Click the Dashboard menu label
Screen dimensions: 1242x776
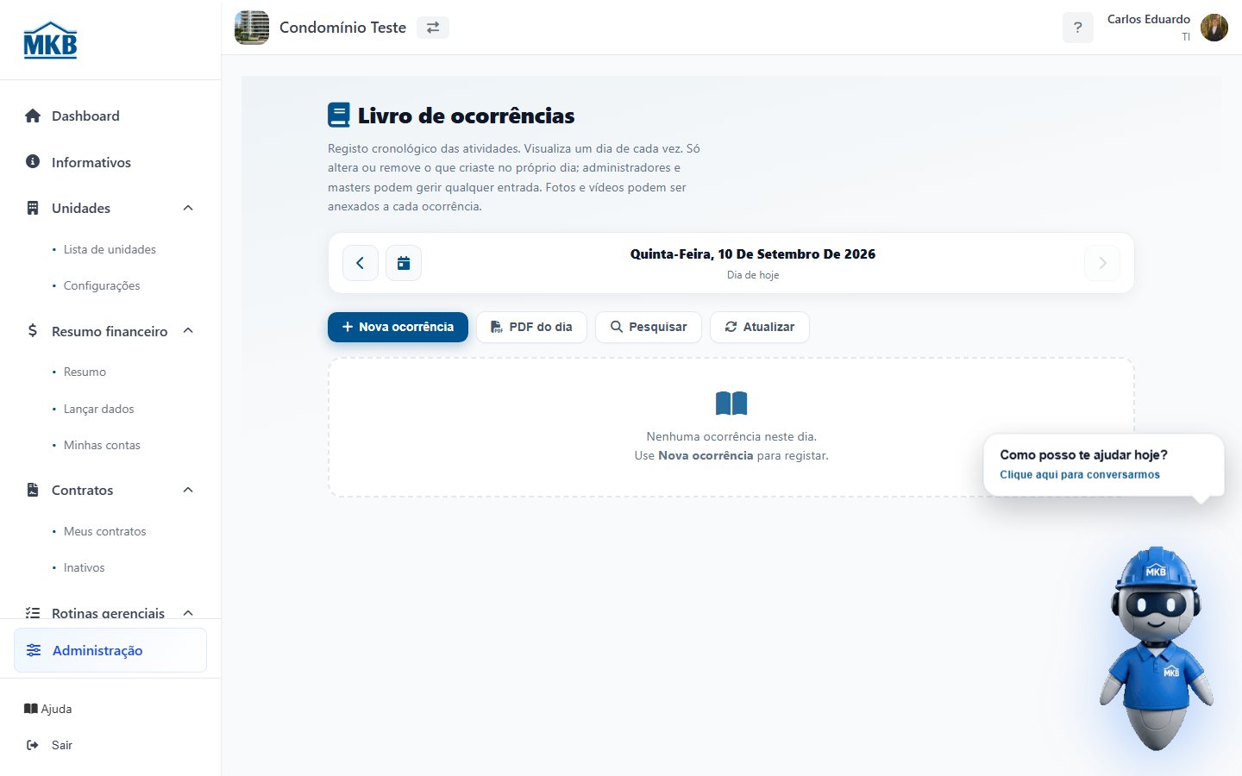click(85, 116)
